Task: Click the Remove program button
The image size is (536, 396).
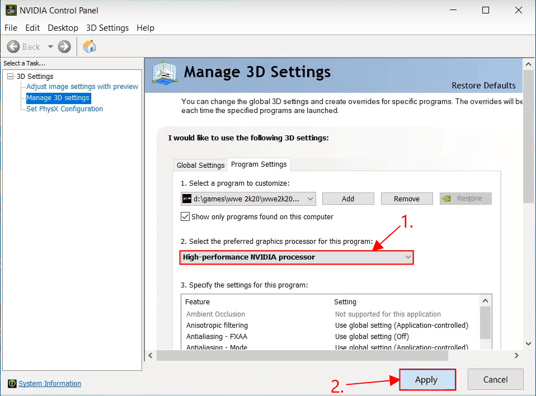Action: pyautogui.click(x=407, y=199)
